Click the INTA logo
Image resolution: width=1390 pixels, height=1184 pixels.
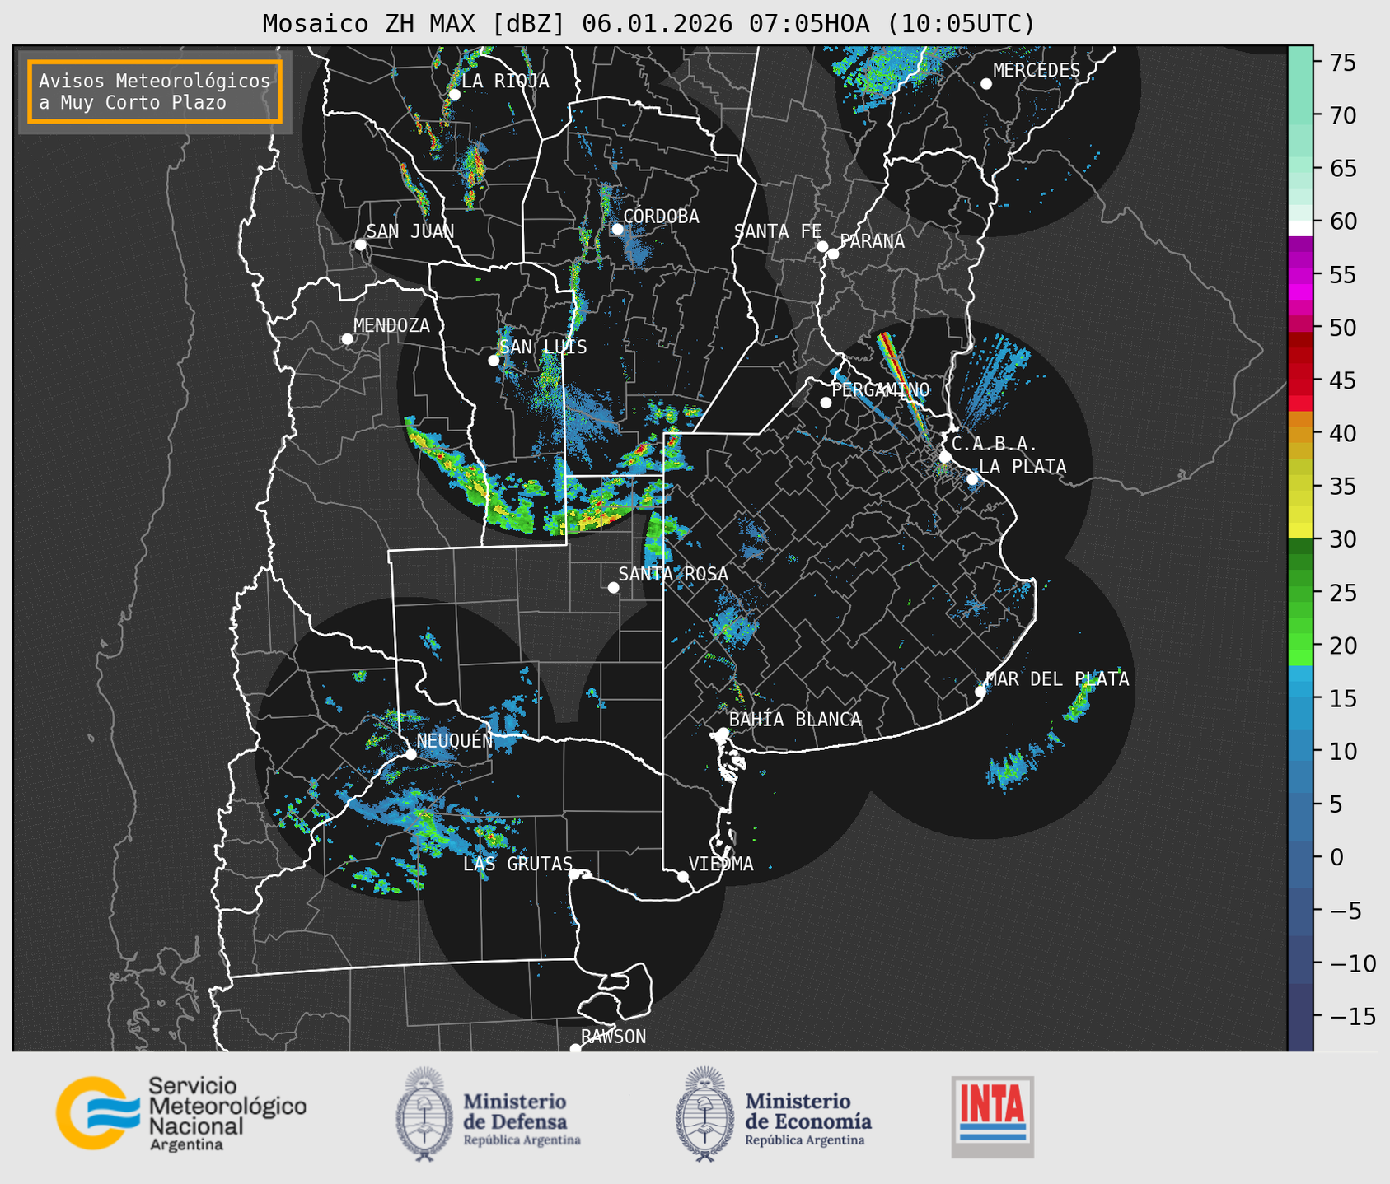pyautogui.click(x=992, y=1116)
